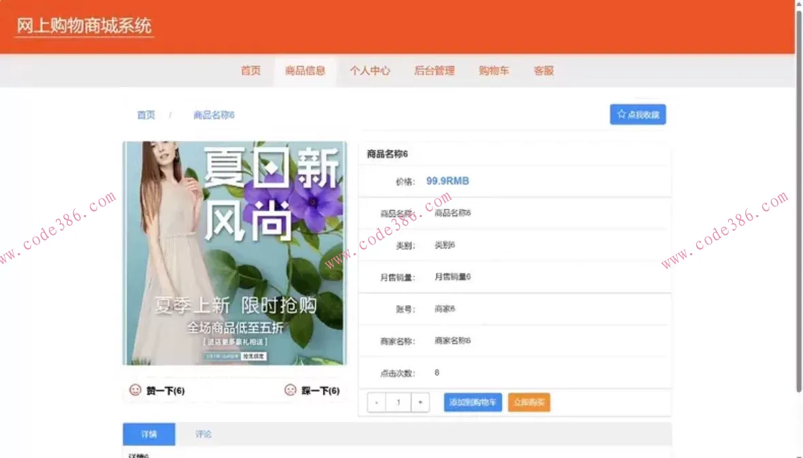Select the 商品名称6 breadcrumb link

click(x=213, y=114)
